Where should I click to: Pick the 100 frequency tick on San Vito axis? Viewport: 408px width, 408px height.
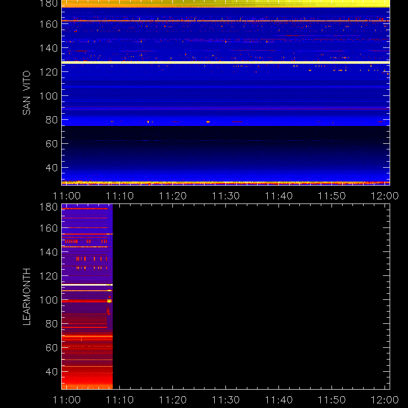[48, 96]
